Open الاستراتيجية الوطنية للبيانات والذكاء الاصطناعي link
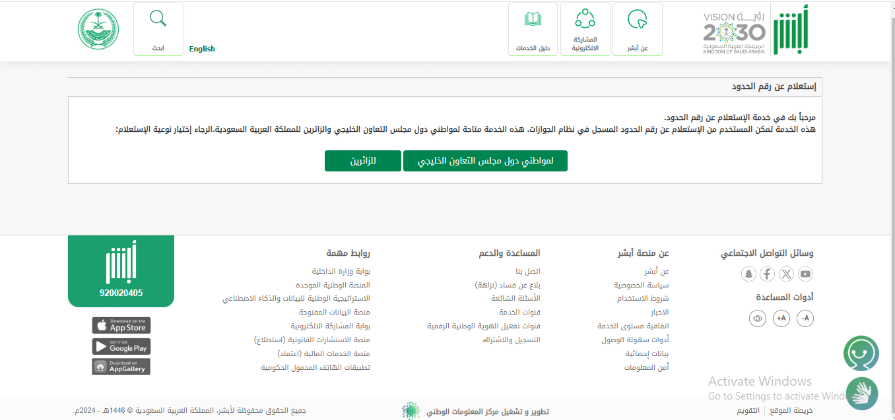895x420 pixels. coord(296,299)
